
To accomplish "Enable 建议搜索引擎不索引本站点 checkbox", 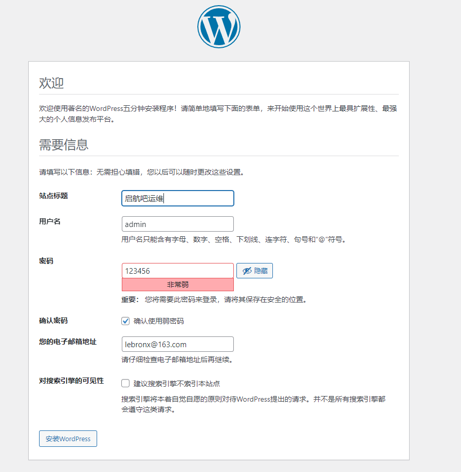I will pyautogui.click(x=125, y=383).
